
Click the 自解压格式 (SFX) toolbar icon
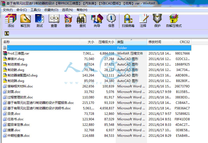[x=174, y=19]
